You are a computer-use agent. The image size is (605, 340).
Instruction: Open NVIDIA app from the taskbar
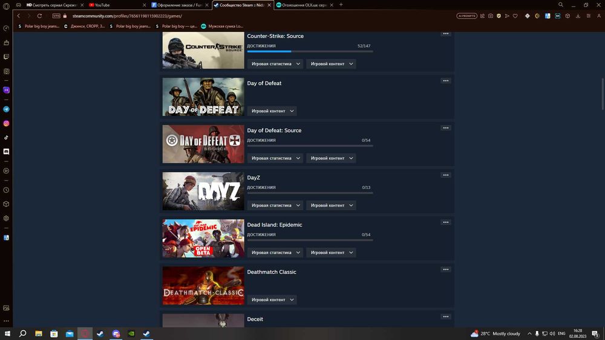click(131, 333)
